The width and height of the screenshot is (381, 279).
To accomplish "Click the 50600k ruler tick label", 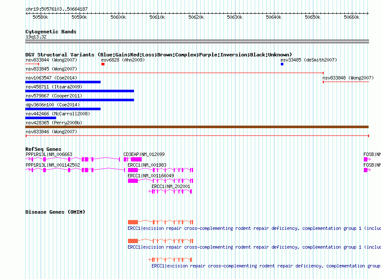I will coord(118,17).
